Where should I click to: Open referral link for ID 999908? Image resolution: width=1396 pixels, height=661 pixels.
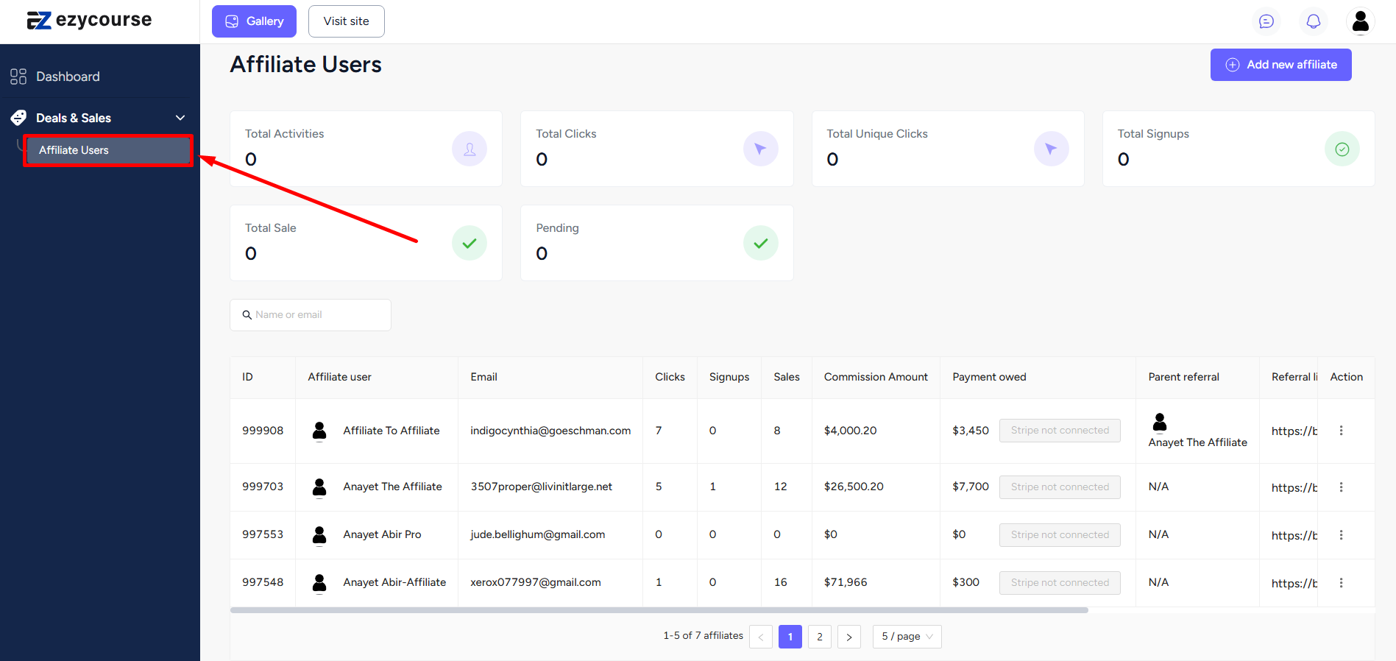(x=1294, y=431)
